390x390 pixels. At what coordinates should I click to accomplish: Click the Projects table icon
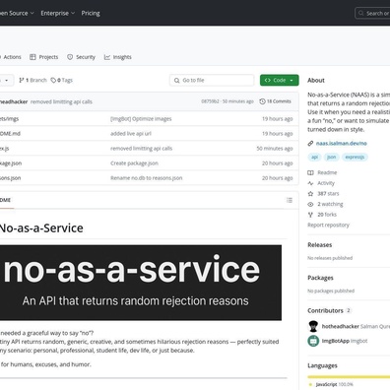tap(32, 57)
